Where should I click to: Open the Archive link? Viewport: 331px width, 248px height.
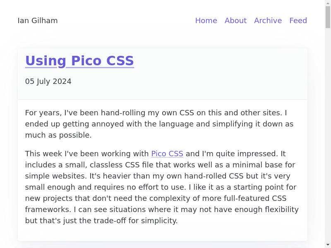pyautogui.click(x=268, y=21)
